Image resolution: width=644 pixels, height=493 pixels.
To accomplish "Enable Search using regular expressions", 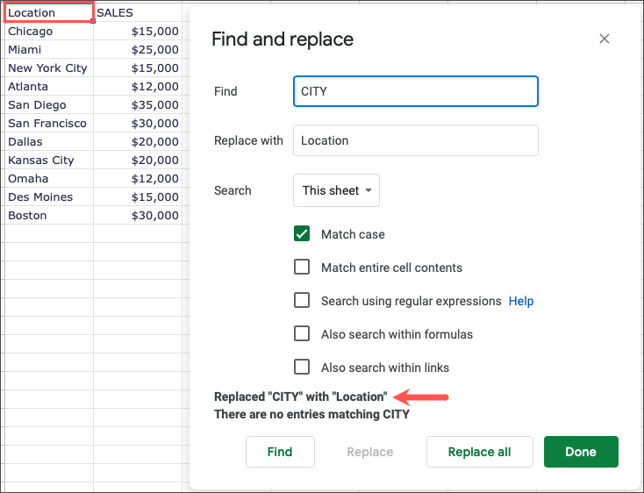I will pos(302,301).
